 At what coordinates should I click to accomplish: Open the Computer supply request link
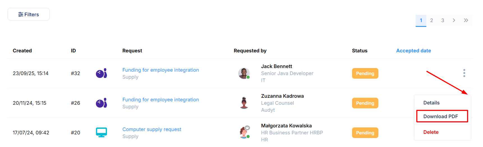tap(152, 129)
